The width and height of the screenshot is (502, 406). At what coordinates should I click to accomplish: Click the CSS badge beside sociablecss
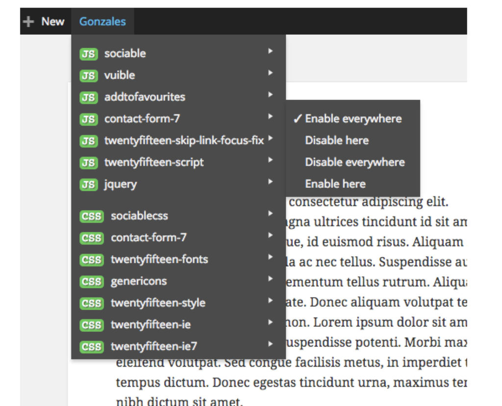pyautogui.click(x=91, y=216)
